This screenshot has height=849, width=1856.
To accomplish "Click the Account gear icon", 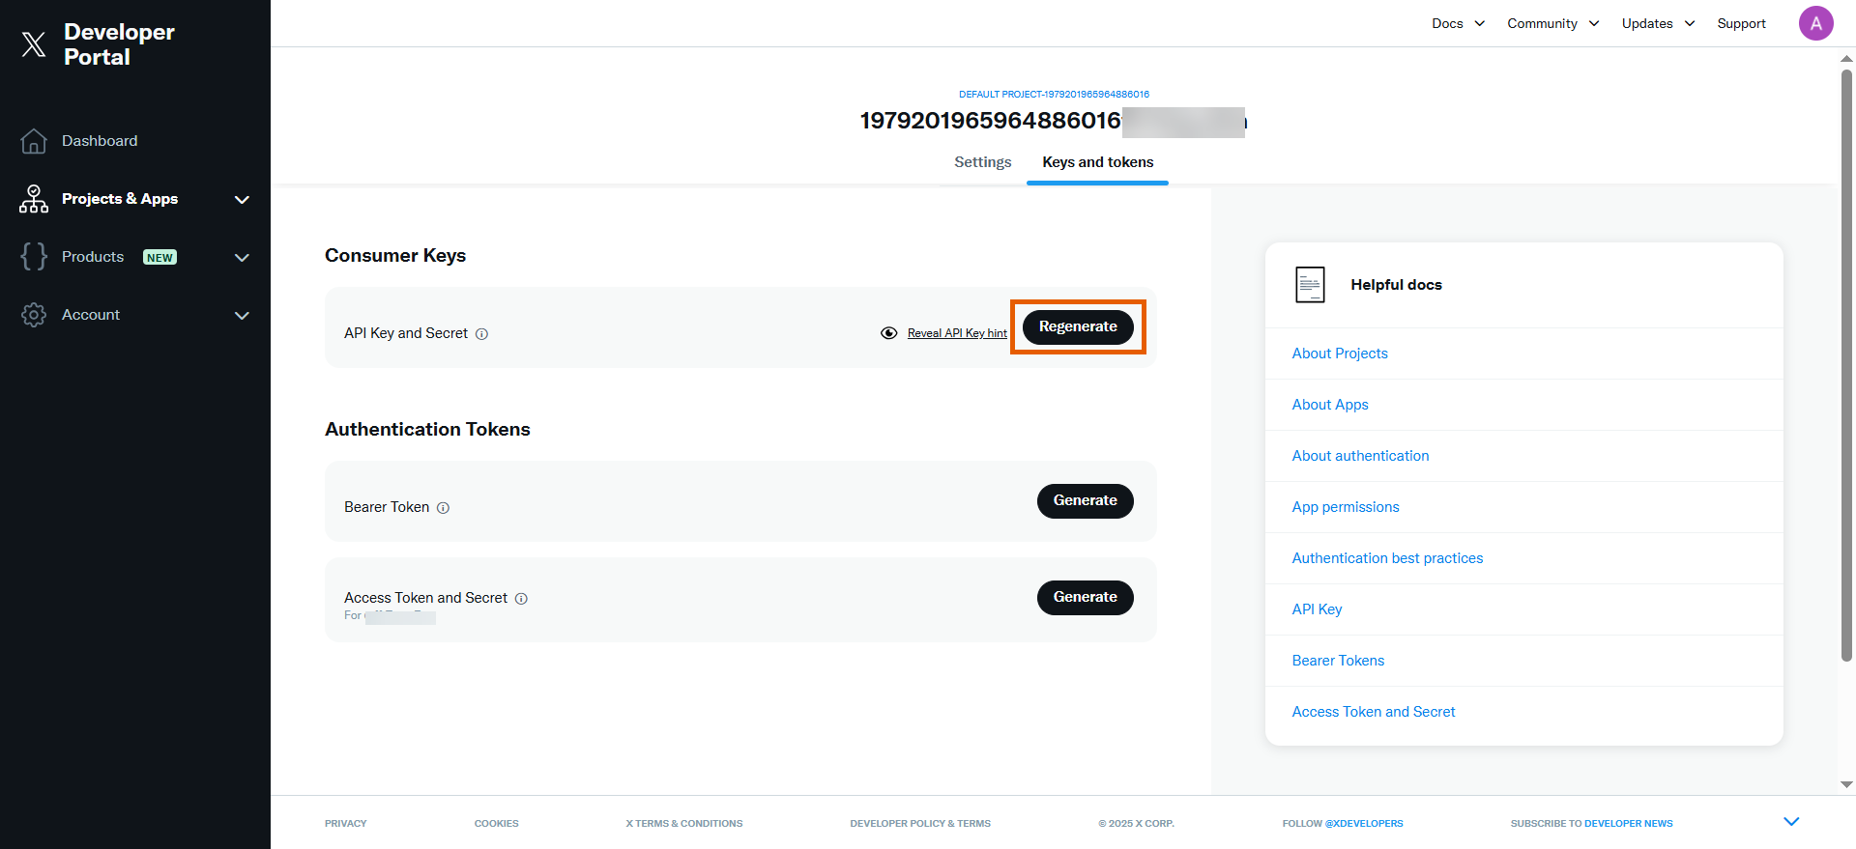I will pos(34,315).
